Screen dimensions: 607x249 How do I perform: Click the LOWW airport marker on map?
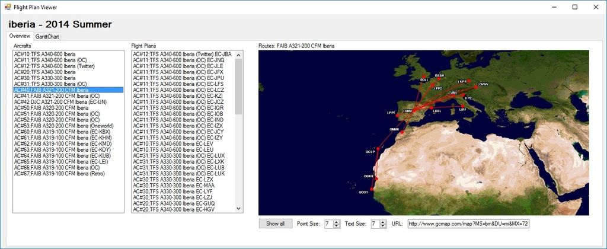coord(476,87)
